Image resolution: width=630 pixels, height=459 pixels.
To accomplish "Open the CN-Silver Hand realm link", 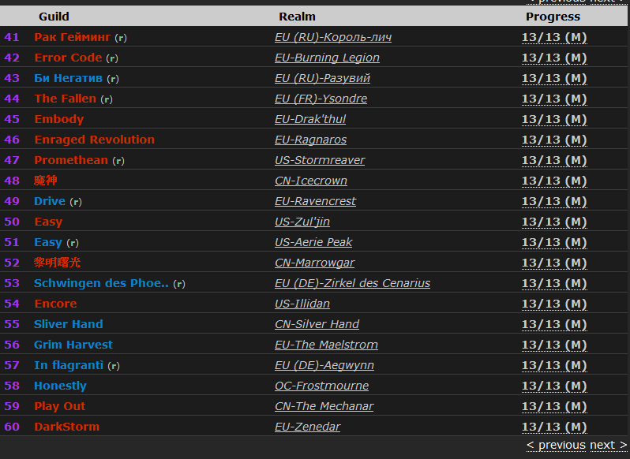I will 317,324.
